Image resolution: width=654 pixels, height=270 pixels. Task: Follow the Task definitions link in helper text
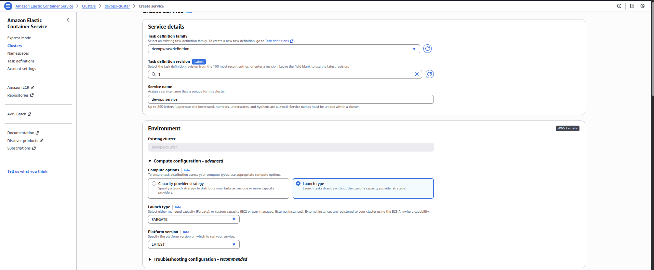[279, 41]
